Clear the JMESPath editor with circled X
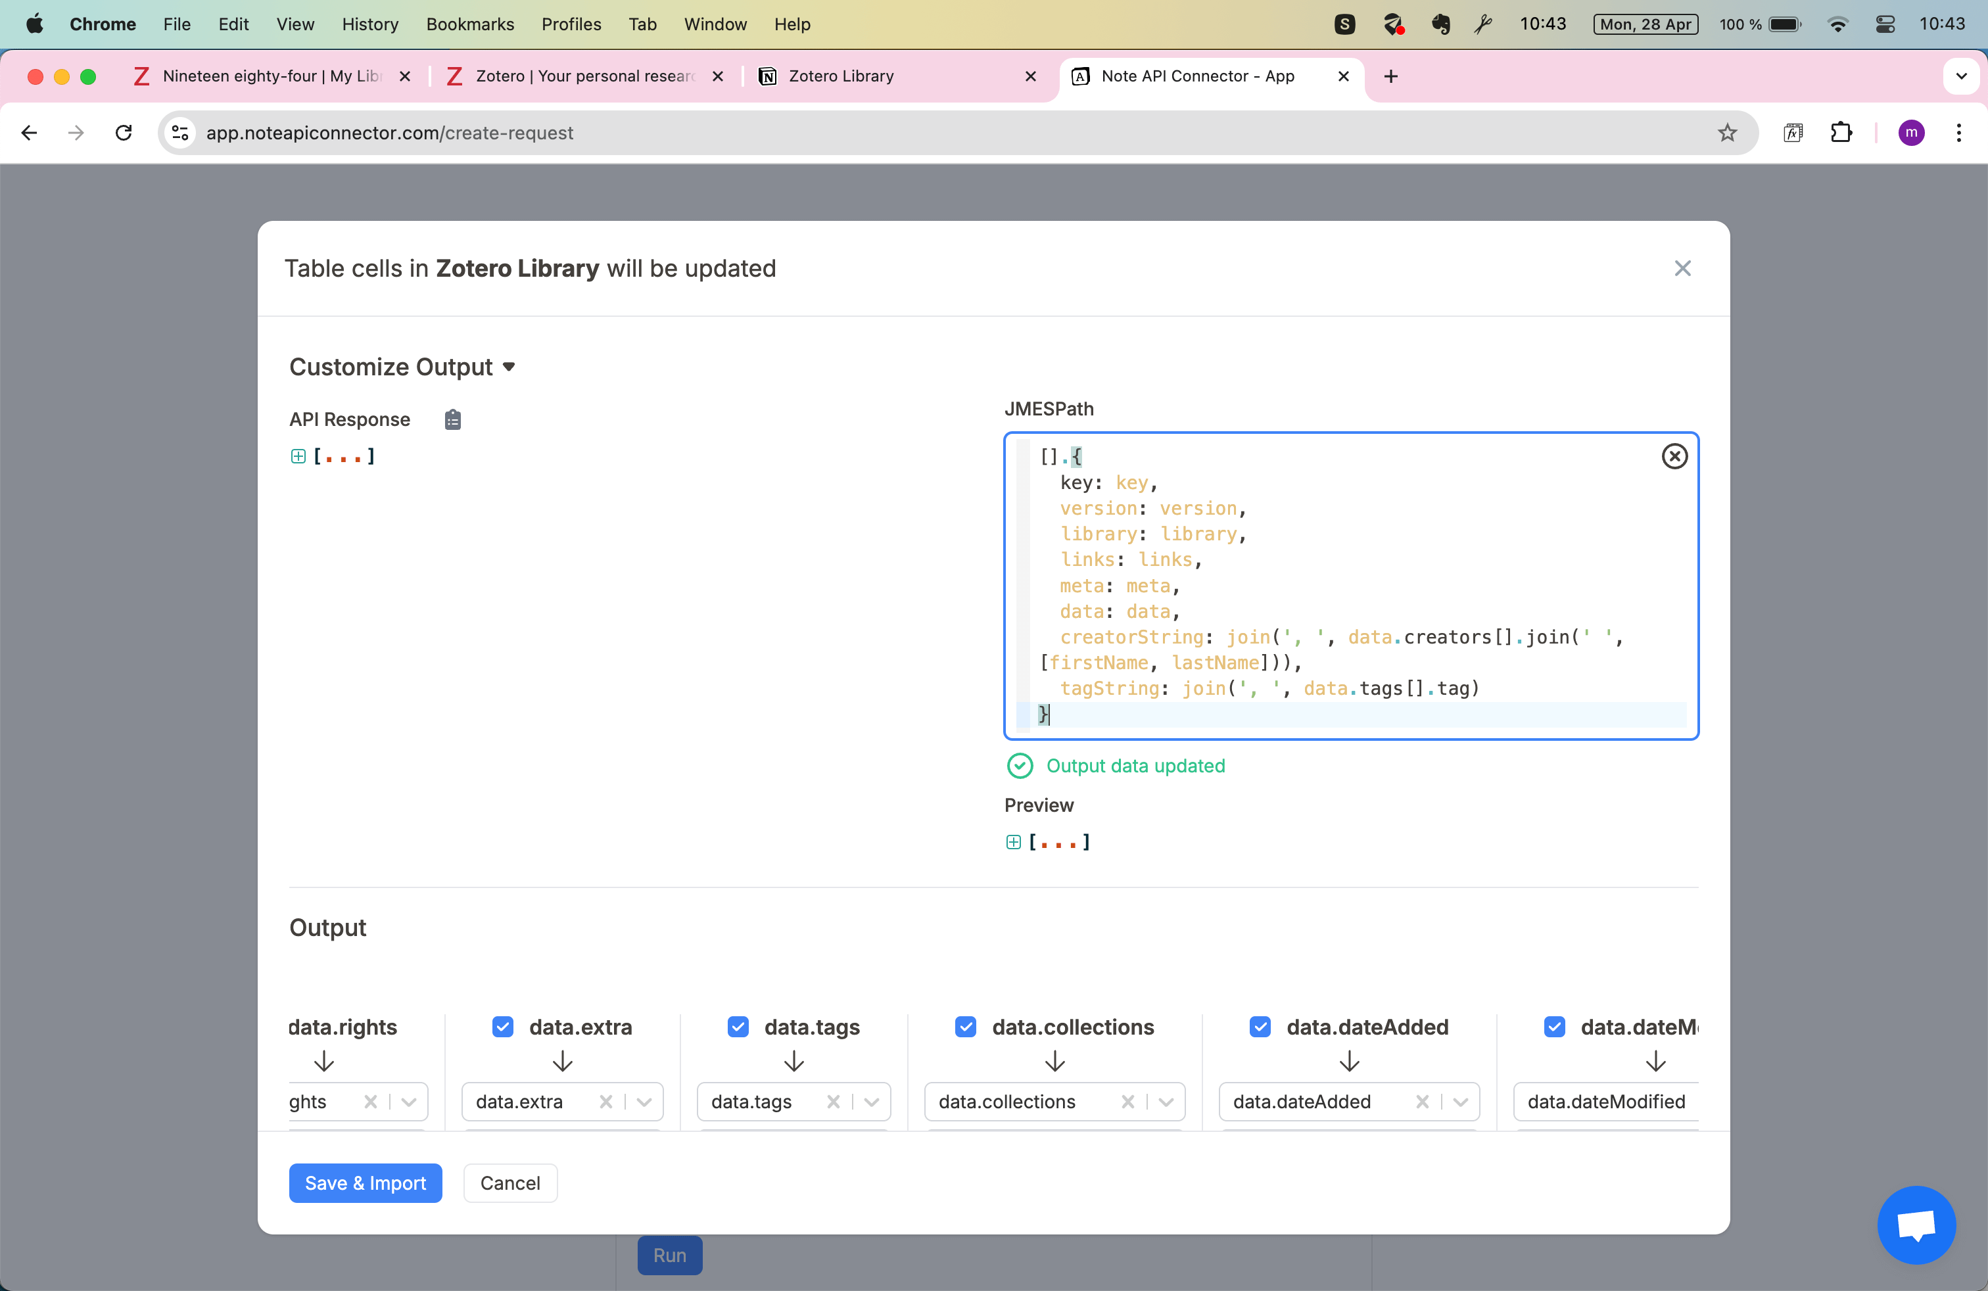 tap(1674, 456)
